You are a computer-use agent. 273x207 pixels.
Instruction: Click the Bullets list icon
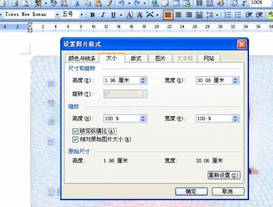coord(238,15)
